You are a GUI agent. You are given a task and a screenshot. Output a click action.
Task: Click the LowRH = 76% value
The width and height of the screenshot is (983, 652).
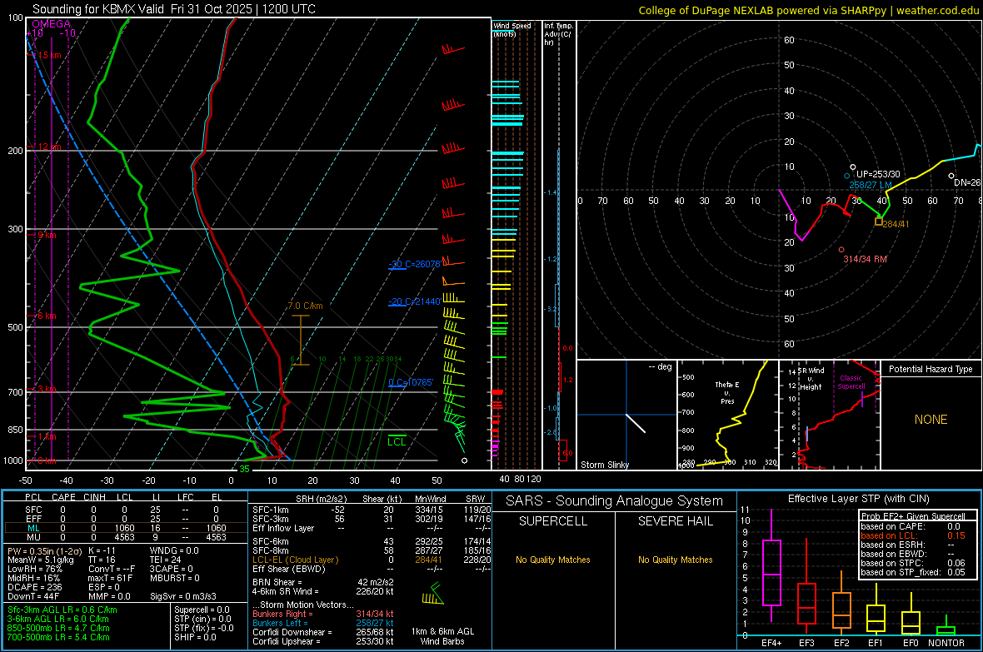point(34,570)
